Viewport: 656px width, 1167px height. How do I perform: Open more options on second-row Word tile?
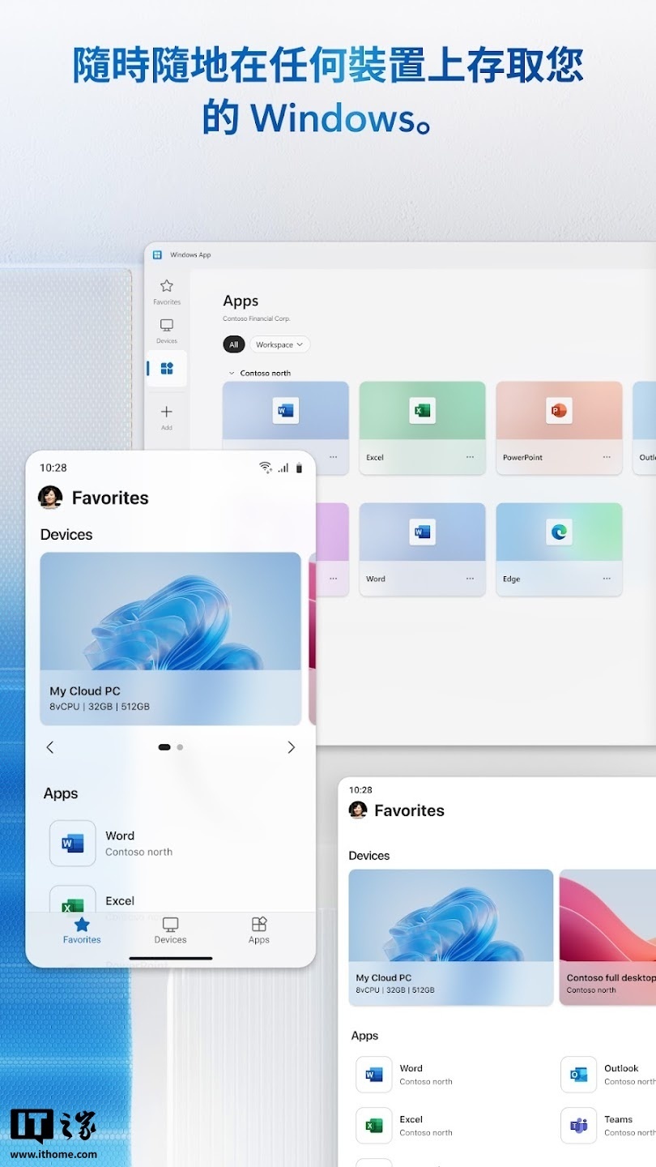(470, 579)
